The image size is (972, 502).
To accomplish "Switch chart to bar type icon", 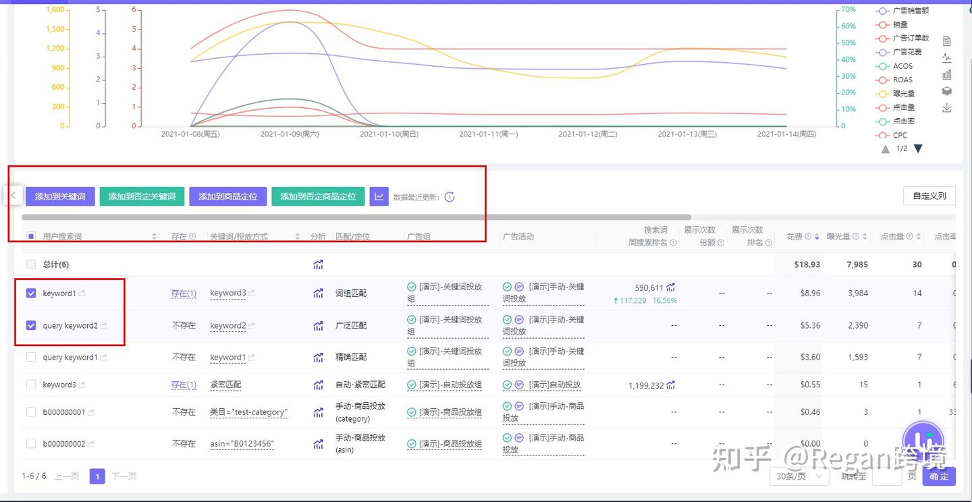I will [947, 74].
